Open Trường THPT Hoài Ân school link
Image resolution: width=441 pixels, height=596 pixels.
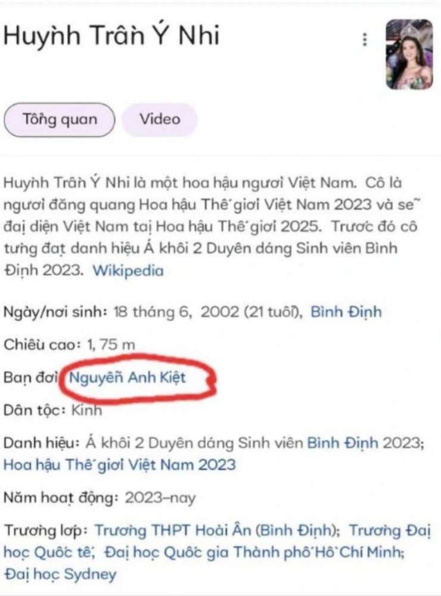coord(217,530)
